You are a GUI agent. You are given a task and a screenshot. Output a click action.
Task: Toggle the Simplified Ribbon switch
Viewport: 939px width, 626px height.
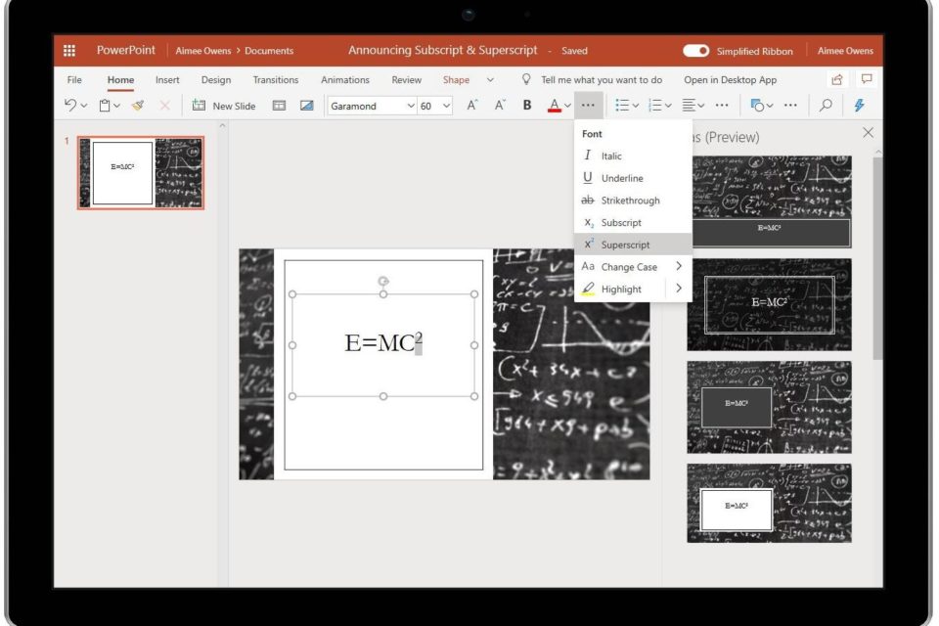(695, 51)
